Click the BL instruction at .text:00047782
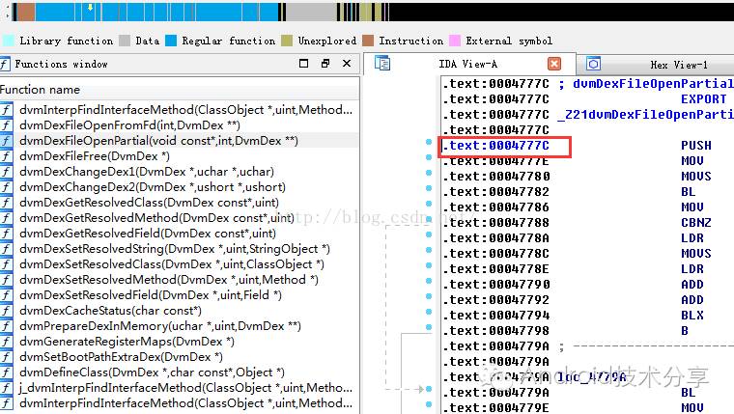 (688, 192)
